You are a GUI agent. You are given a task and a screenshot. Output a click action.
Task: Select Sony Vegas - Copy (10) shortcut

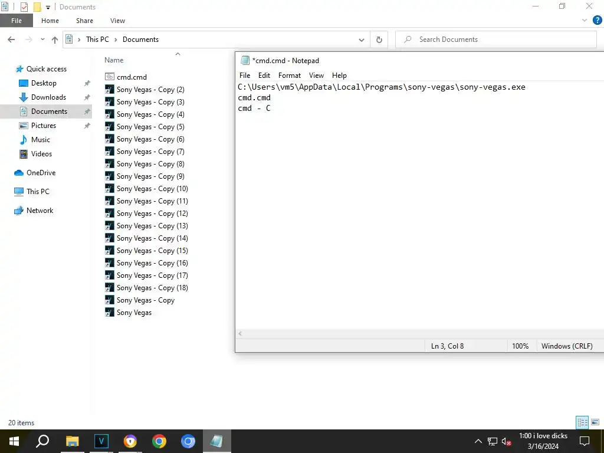coord(152,189)
